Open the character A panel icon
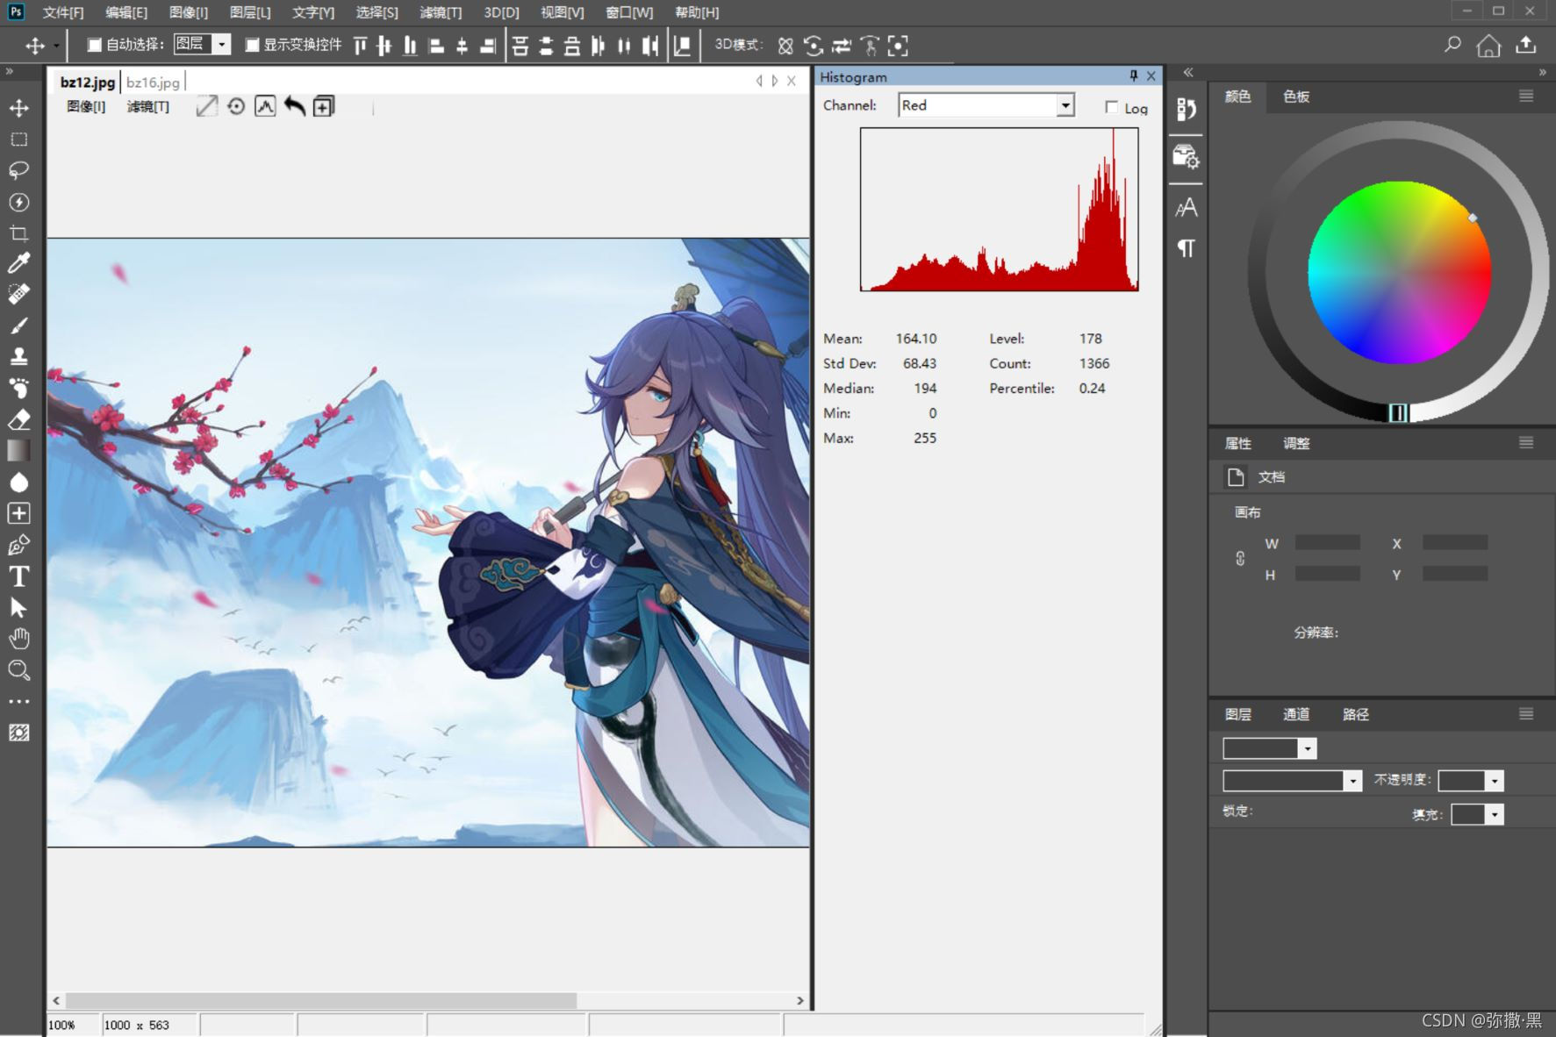Image resolution: width=1556 pixels, height=1037 pixels. pyautogui.click(x=1186, y=208)
